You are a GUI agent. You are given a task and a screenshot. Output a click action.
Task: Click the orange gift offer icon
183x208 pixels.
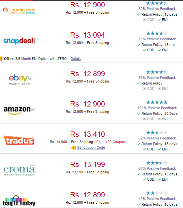[x=1, y=58]
